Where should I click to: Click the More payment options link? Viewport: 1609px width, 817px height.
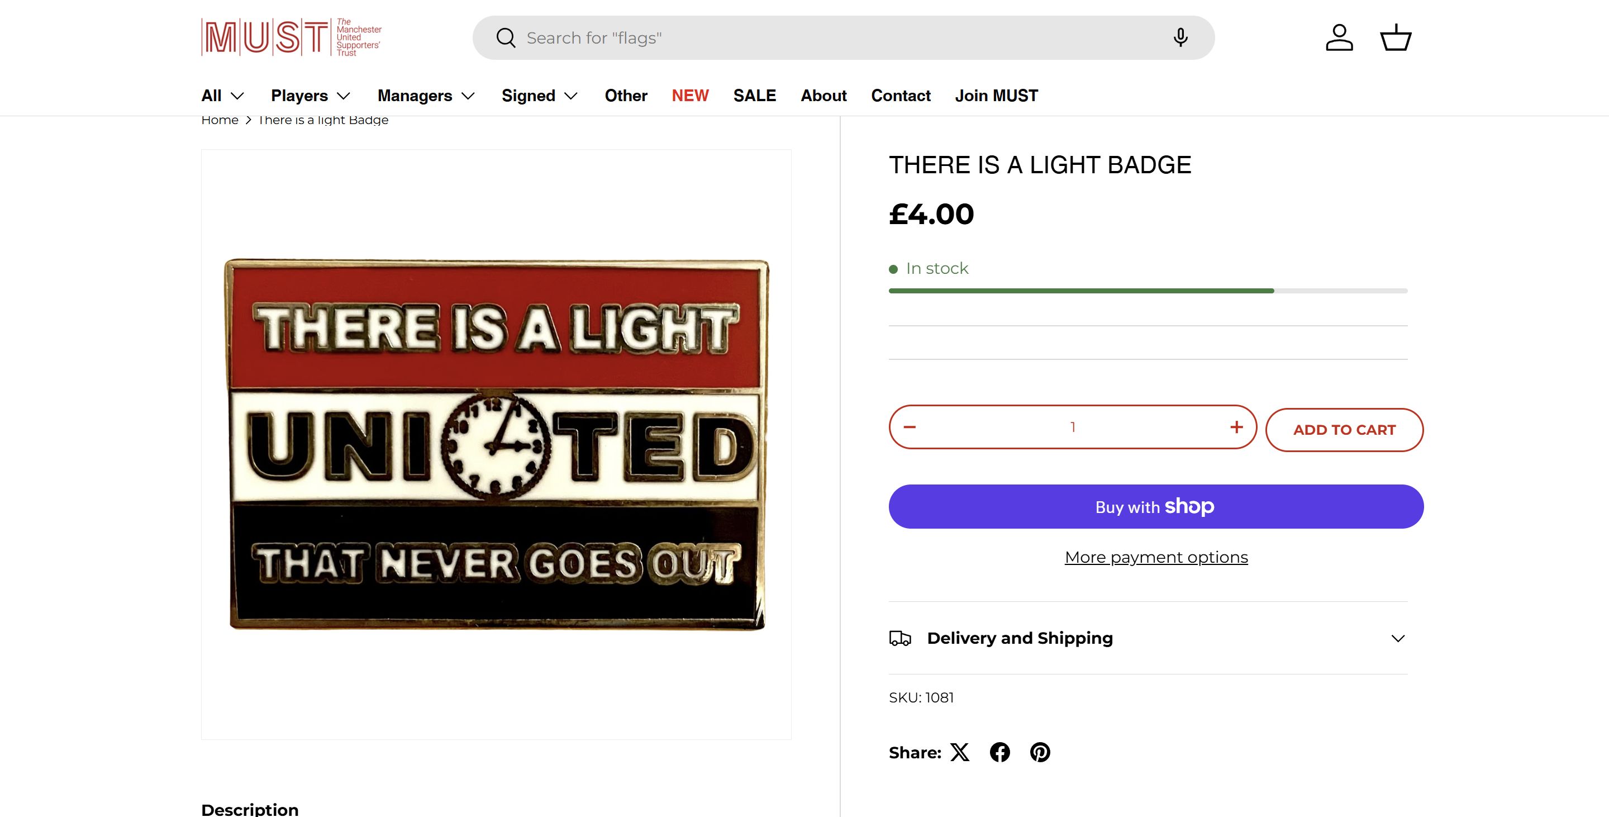[1156, 557]
